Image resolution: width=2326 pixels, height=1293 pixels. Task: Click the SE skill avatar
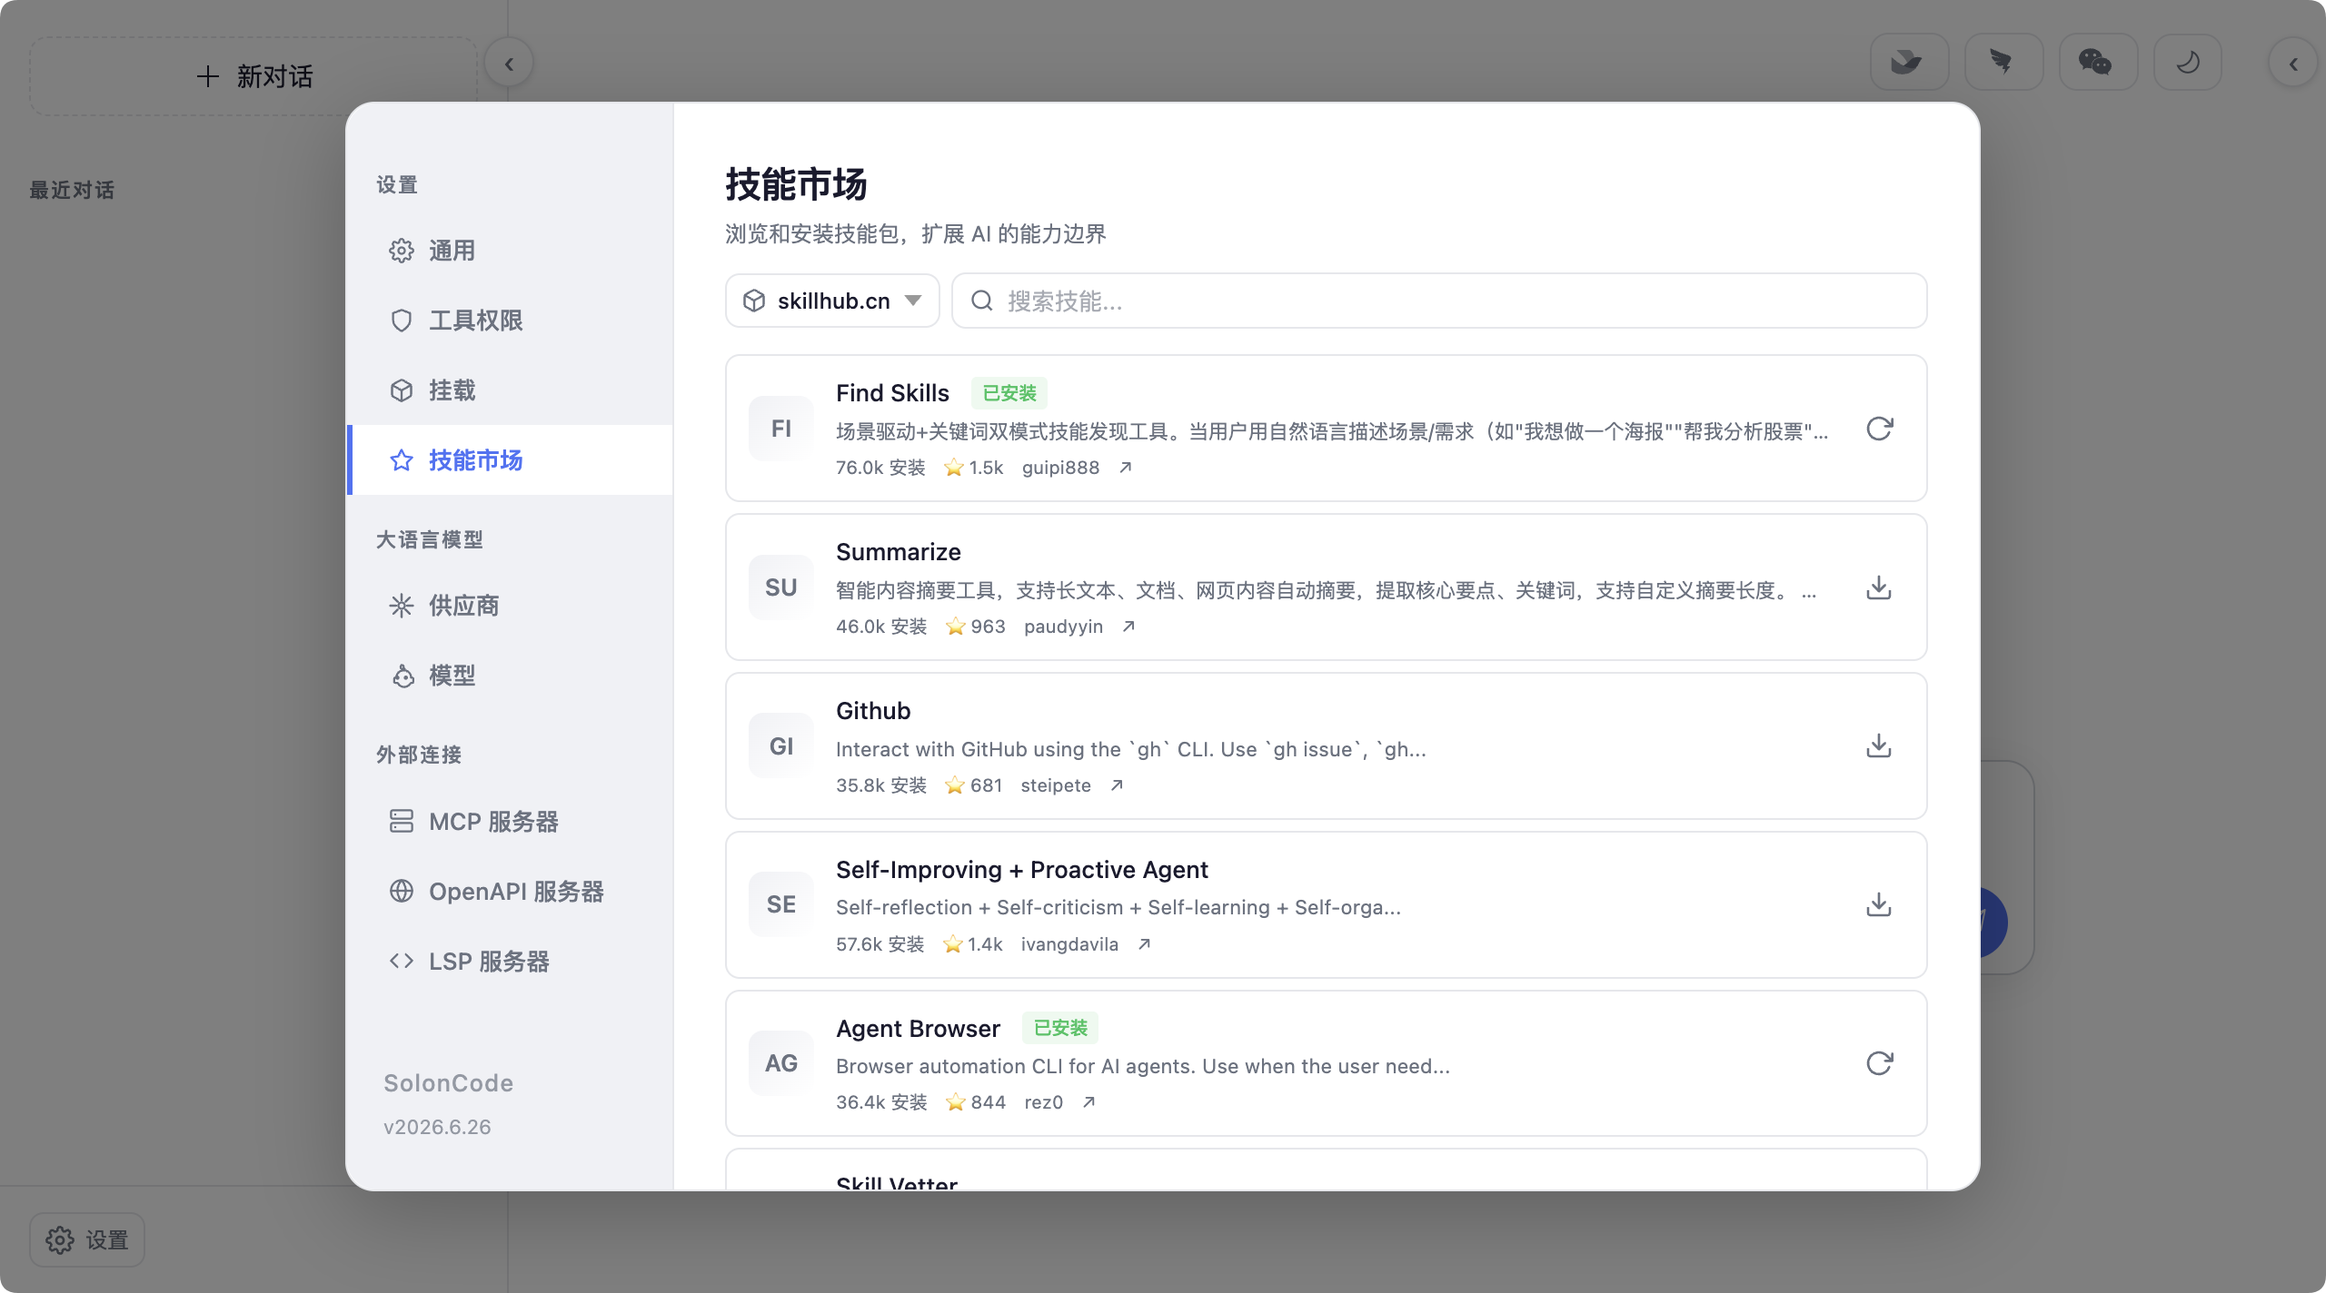click(781, 905)
